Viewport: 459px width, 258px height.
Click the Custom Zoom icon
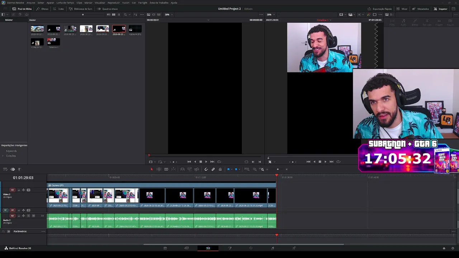point(262,169)
